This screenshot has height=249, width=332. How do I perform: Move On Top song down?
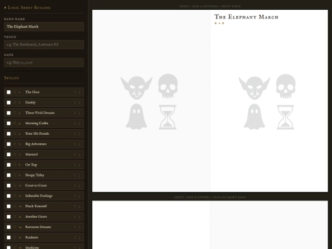[x=79, y=165]
